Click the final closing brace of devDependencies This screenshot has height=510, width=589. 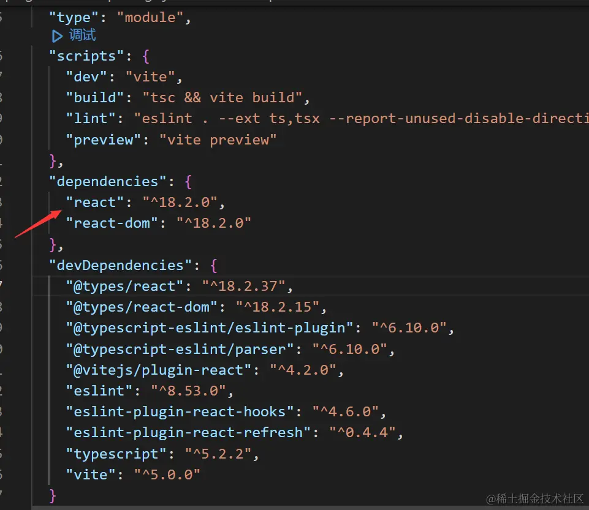point(53,496)
